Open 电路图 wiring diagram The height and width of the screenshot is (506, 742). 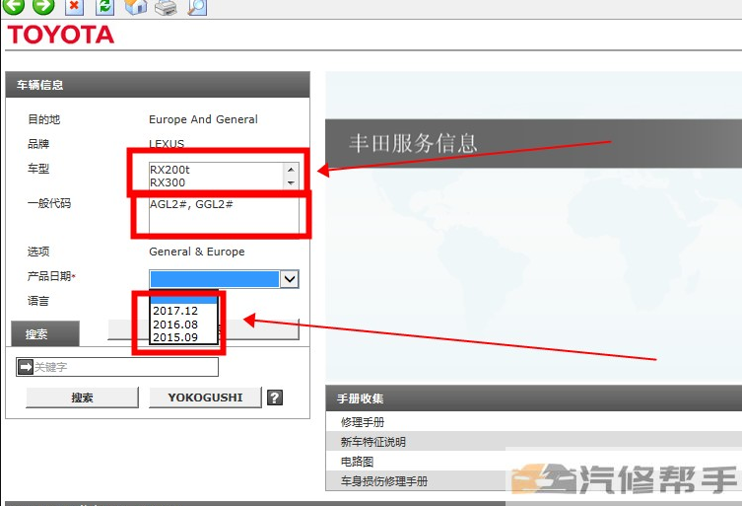click(358, 461)
